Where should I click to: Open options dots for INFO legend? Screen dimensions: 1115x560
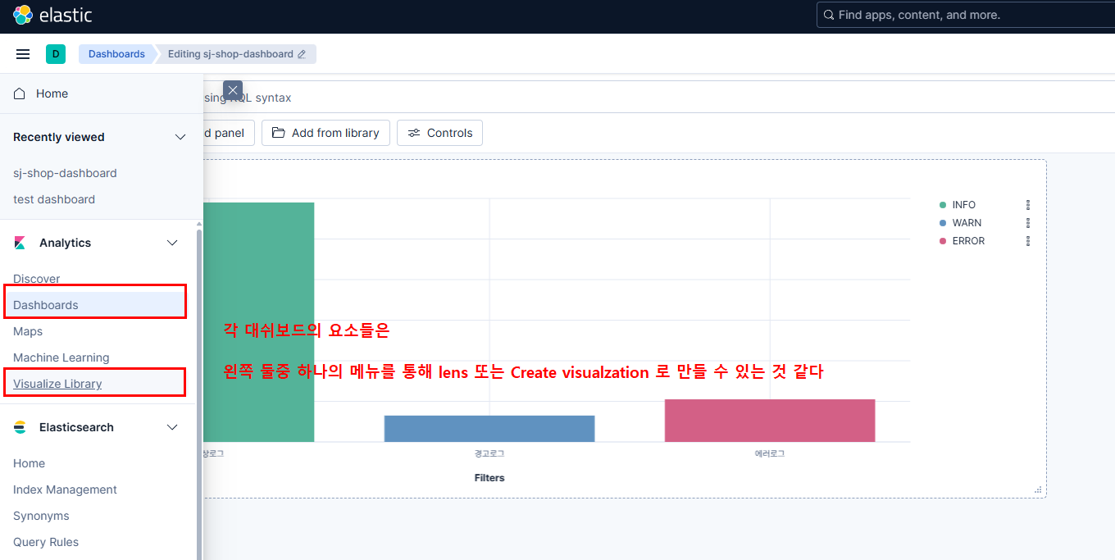[x=1028, y=205]
